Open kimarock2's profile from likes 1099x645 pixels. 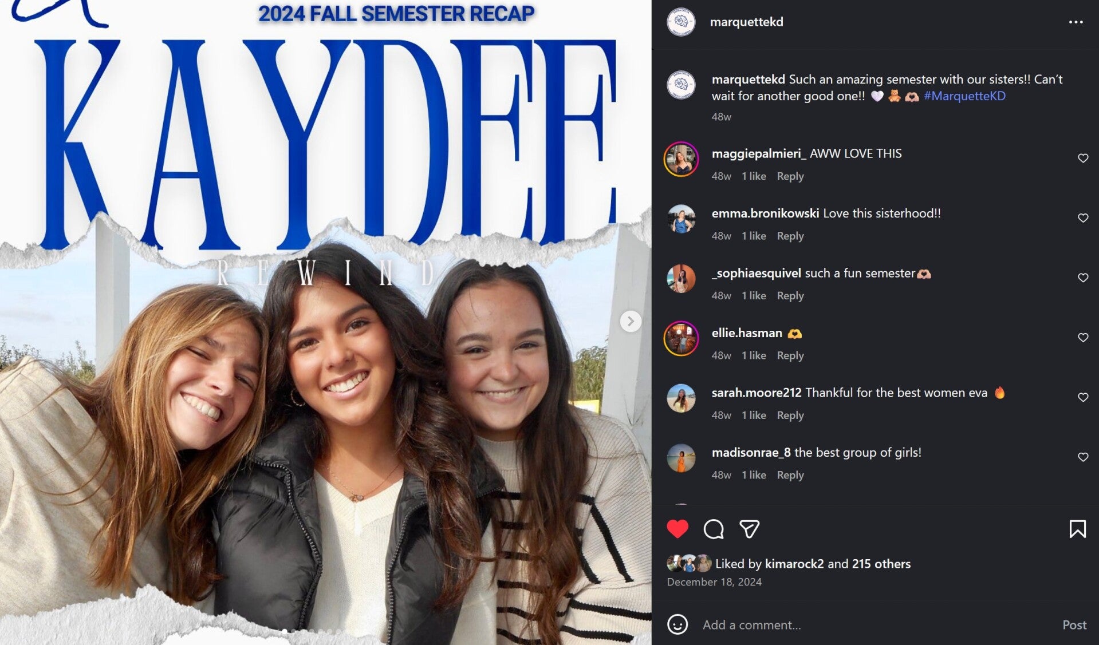(x=794, y=564)
